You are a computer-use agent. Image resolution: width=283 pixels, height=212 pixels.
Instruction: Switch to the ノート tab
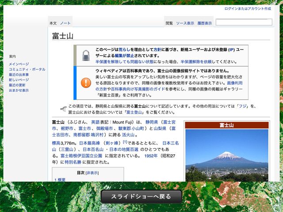coord(65,23)
